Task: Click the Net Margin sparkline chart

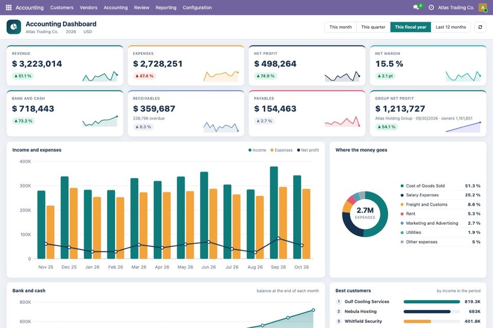Action: (463, 76)
